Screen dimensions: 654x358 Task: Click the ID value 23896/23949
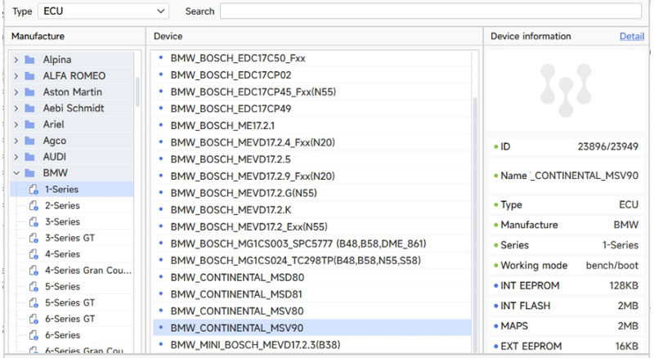tap(607, 146)
